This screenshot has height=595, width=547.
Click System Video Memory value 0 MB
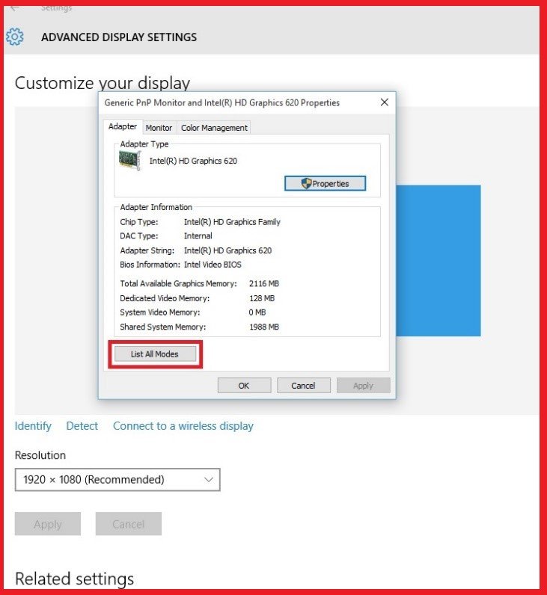coord(257,312)
